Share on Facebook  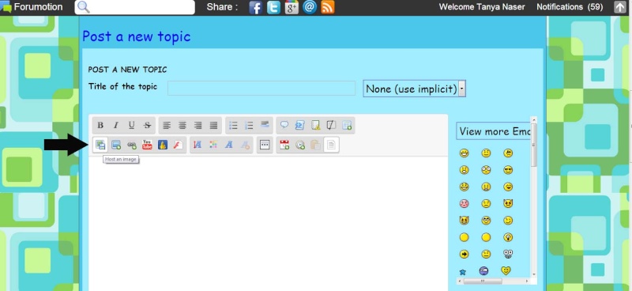pyautogui.click(x=255, y=7)
